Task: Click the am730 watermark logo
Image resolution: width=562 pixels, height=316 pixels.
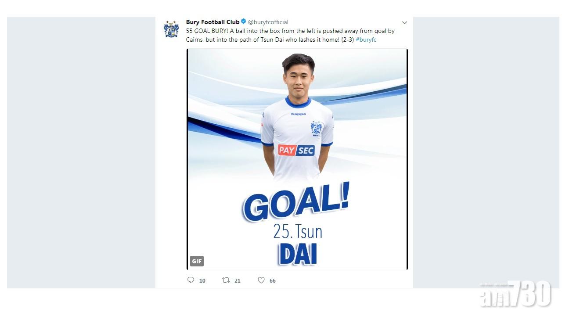Action: [x=515, y=293]
